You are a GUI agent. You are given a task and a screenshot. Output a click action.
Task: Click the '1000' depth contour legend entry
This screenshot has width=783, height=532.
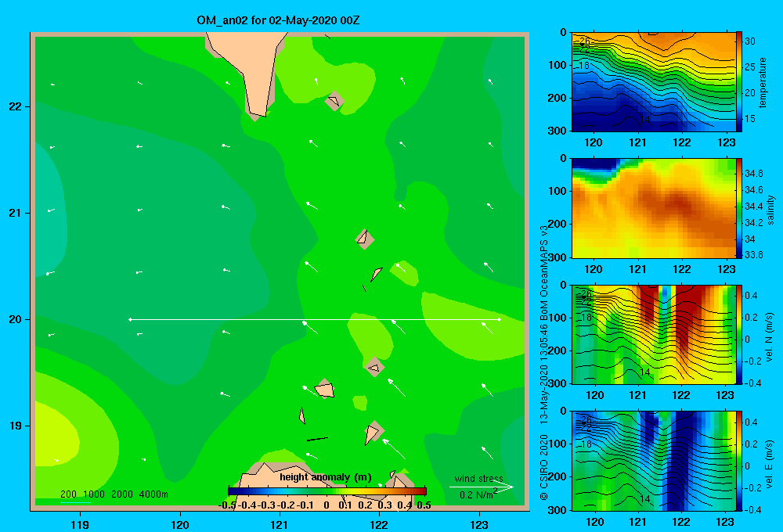[94, 494]
